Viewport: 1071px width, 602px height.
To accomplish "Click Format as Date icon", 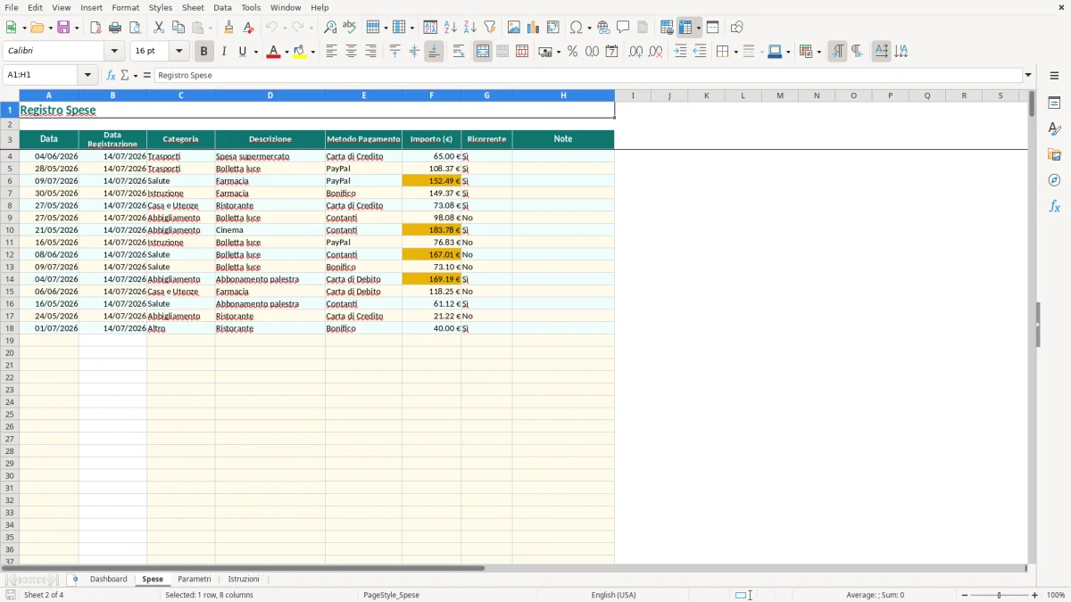I will tap(611, 52).
